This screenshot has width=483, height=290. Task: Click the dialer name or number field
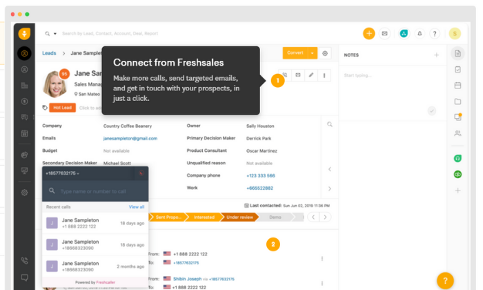pyautogui.click(x=97, y=191)
